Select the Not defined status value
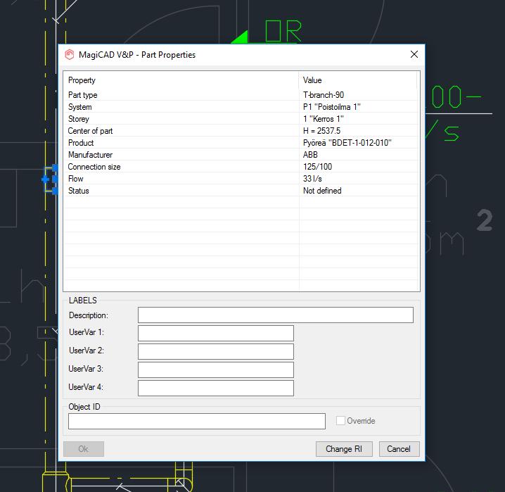 [322, 191]
